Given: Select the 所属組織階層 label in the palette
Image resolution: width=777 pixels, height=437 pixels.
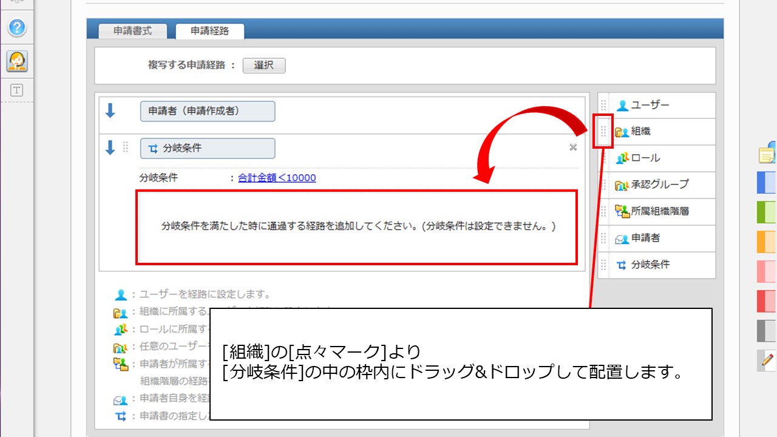Looking at the screenshot, I should (x=660, y=211).
